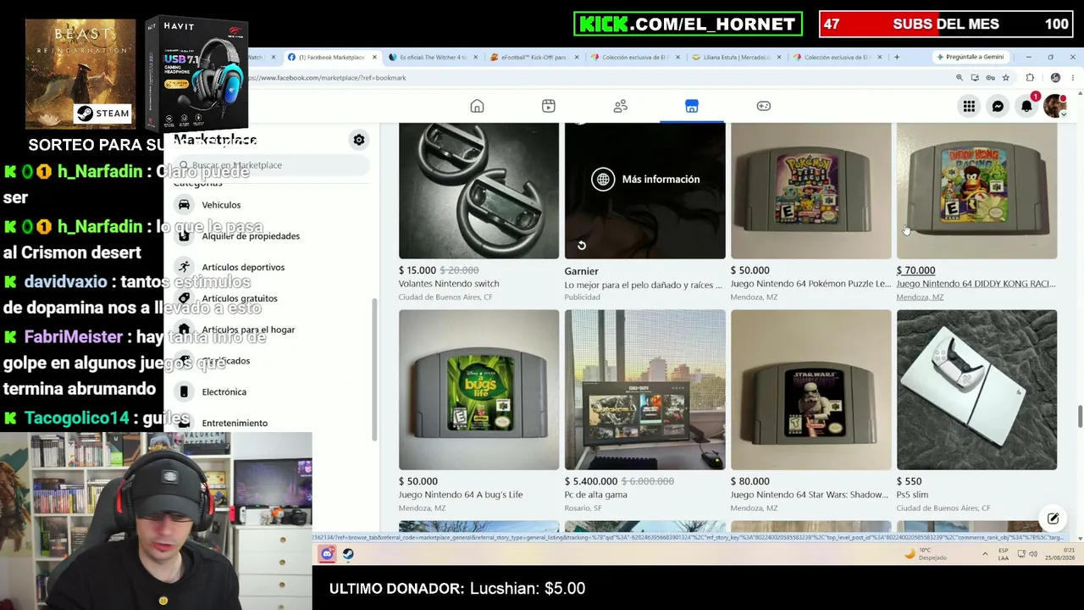Bookmark page with the star icon
Viewport: 1084px width, 610px height.
click(1005, 78)
